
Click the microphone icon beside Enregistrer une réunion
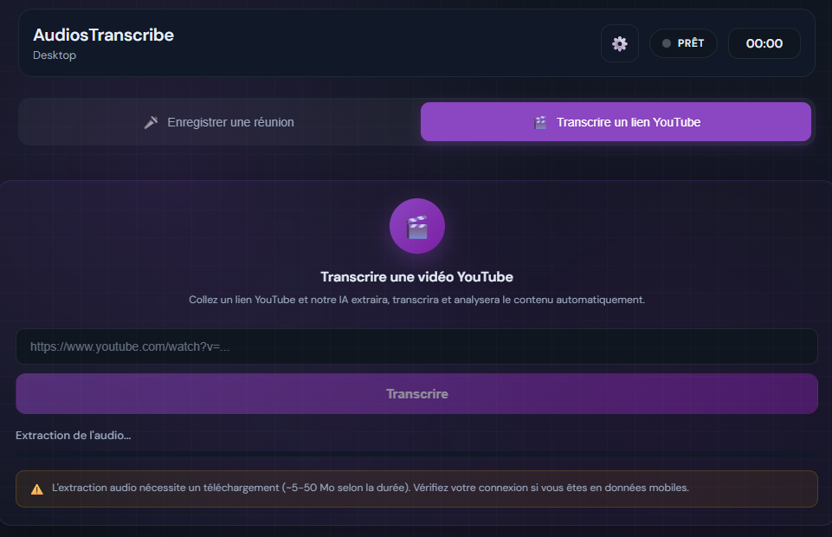(152, 121)
